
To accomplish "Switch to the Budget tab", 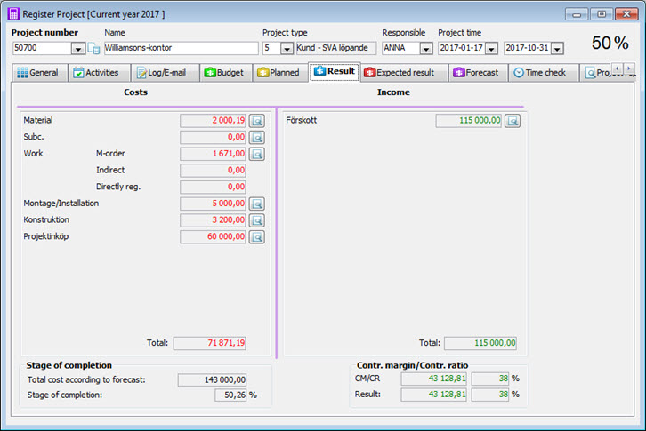I will point(224,73).
